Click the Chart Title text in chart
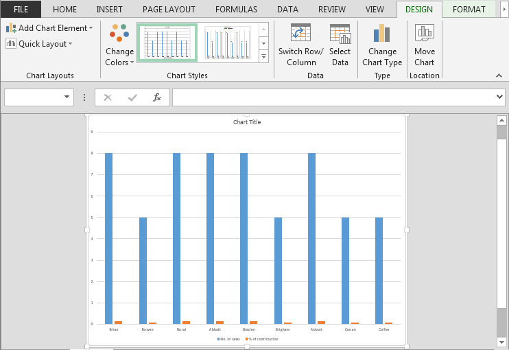 point(247,122)
